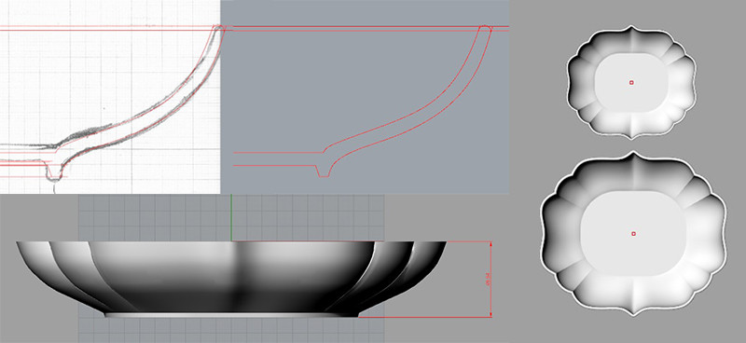Pick the rounded rim tip of grey-viewport profile

tap(484, 29)
